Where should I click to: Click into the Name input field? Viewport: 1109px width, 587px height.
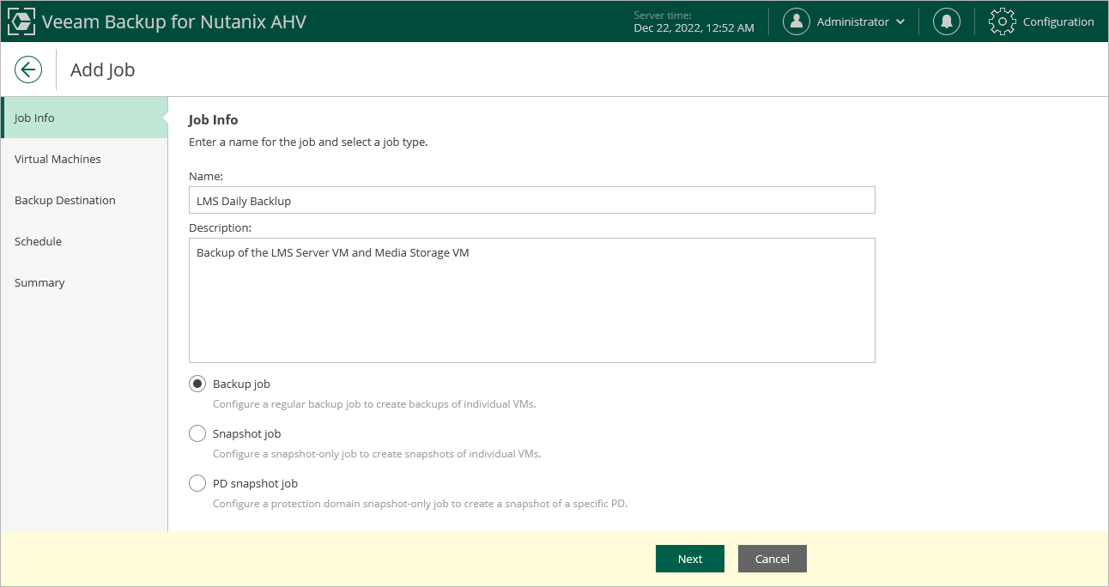[532, 200]
